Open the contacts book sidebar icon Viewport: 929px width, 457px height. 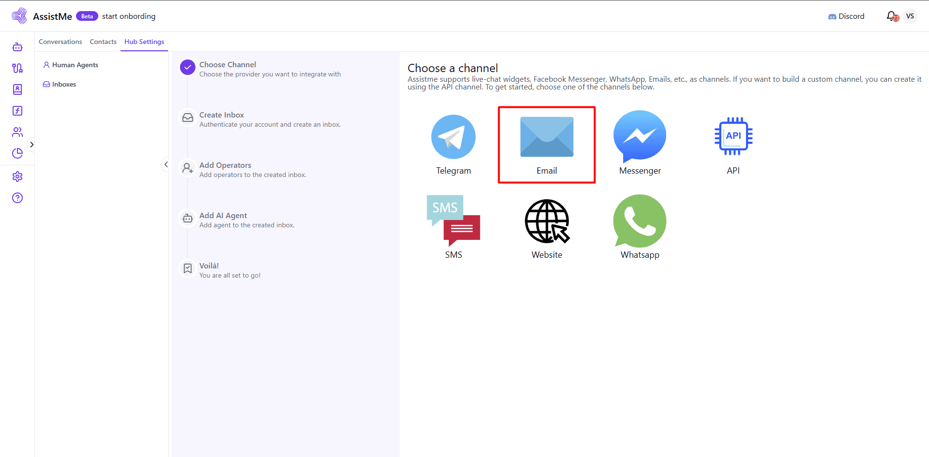tap(17, 89)
